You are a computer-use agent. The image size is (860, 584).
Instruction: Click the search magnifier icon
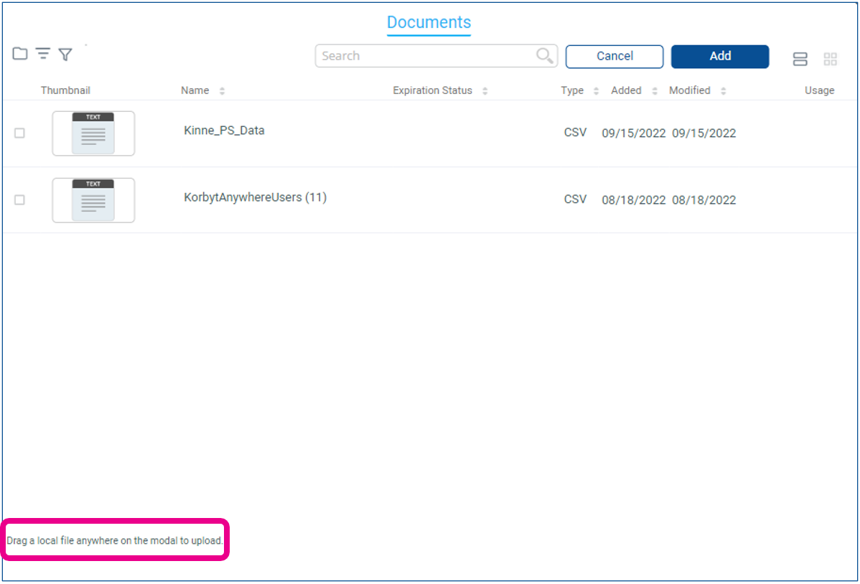[x=545, y=56]
